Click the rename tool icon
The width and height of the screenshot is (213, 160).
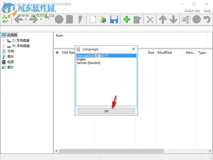pos(186,20)
